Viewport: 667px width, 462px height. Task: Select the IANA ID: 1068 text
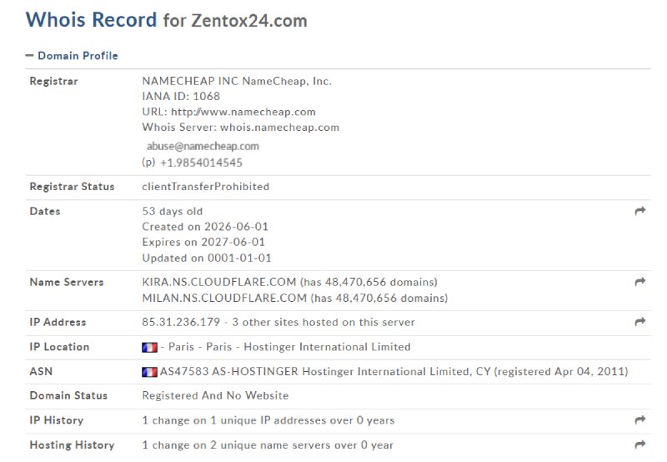pos(181,96)
